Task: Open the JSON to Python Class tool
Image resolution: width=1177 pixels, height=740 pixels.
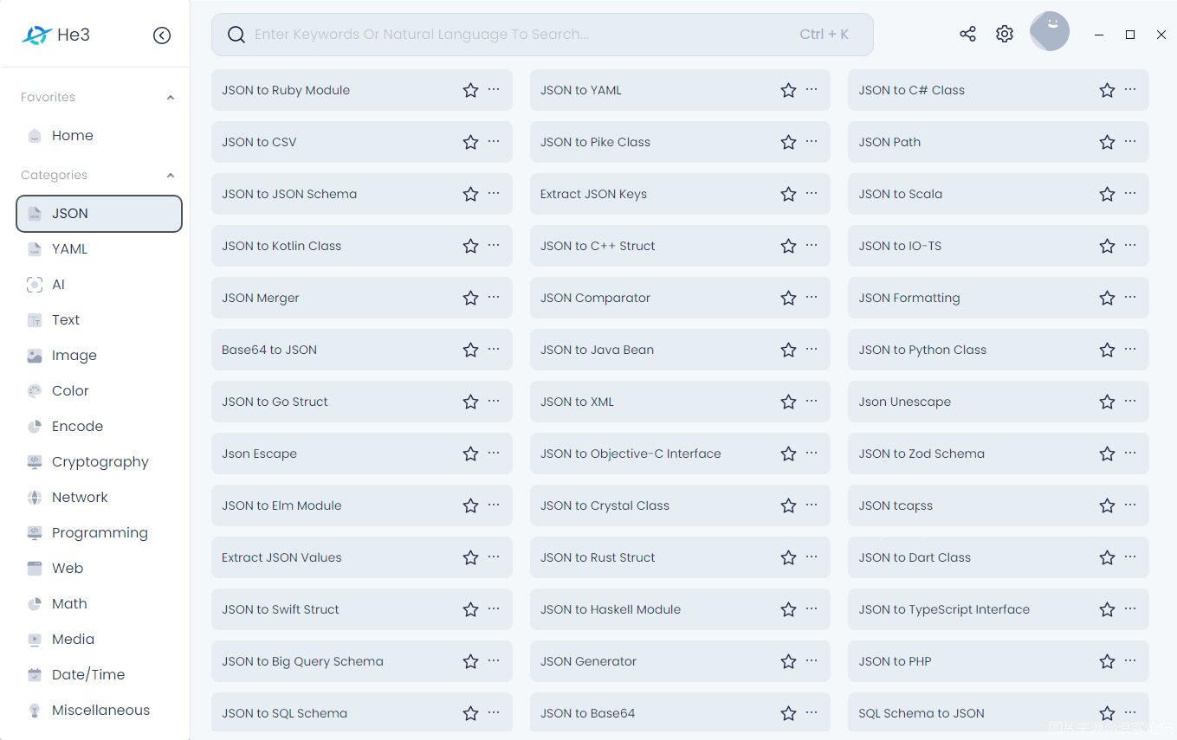Action: 998,350
